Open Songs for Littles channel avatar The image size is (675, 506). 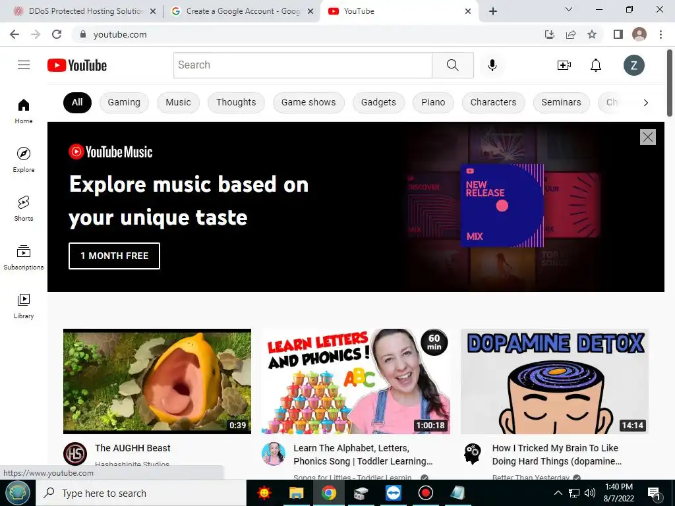pos(274,454)
